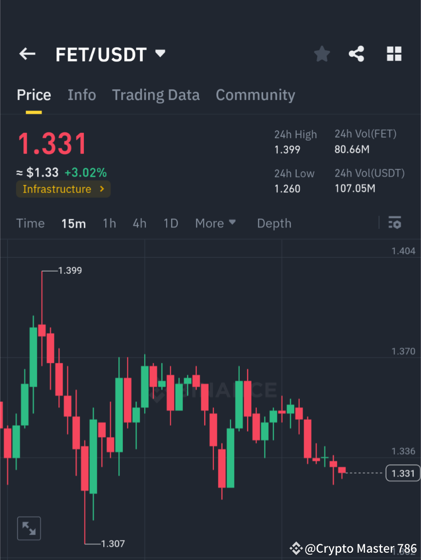This screenshot has width=421, height=560.
Task: Open the chart settings icon beside Depth
Action: (x=395, y=223)
